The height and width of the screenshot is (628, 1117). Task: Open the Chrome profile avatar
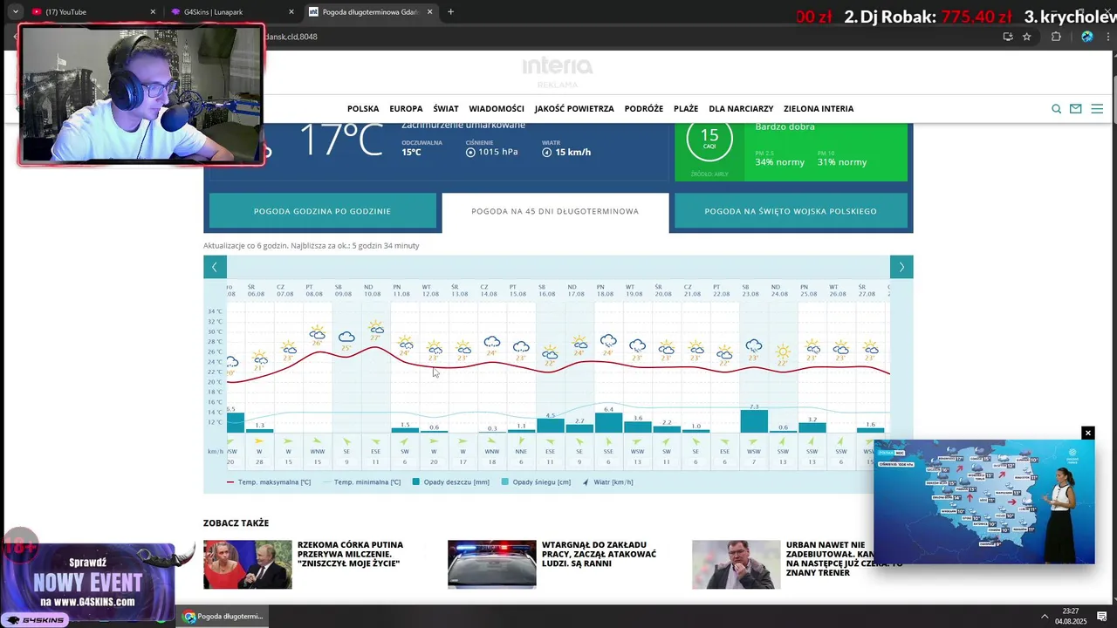coord(1086,37)
